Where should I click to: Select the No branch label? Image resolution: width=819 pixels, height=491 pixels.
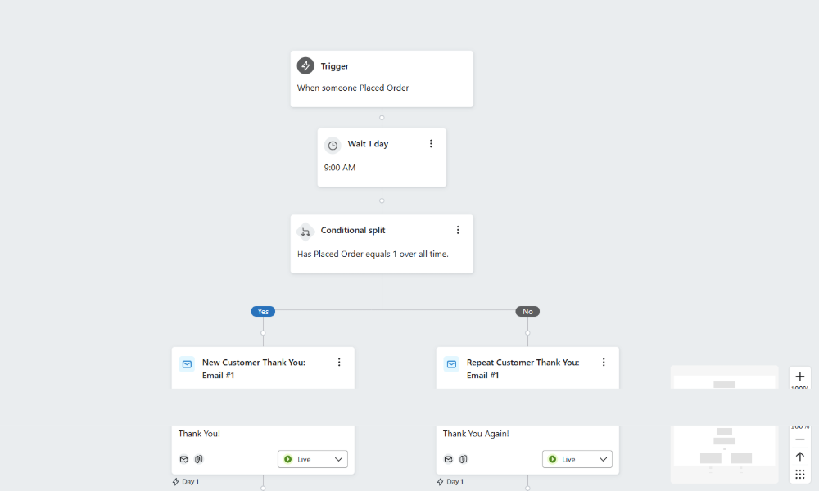(x=527, y=312)
